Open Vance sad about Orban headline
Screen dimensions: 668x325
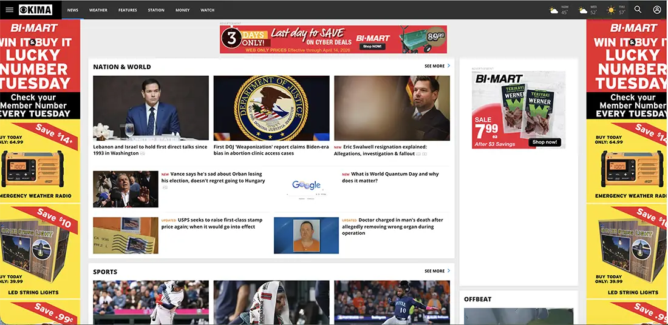tap(213, 178)
